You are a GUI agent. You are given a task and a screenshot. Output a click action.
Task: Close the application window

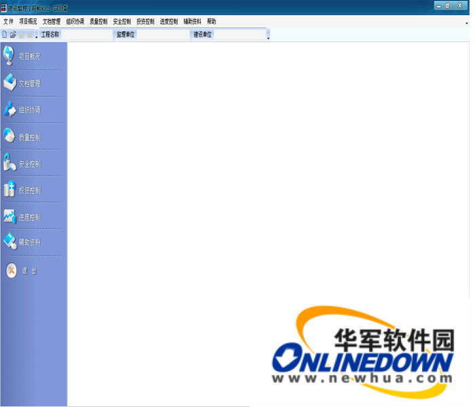click(460, 5)
